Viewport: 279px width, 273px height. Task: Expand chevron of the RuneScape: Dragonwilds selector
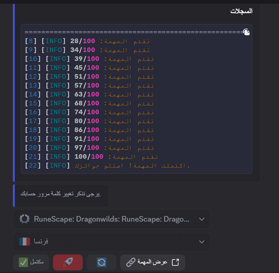pos(202,219)
